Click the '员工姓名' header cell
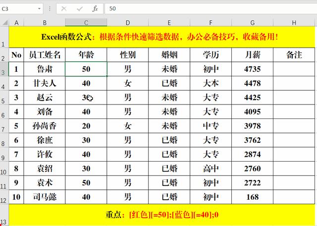 coord(45,55)
